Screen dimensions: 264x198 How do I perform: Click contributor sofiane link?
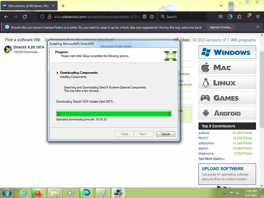coord(204,133)
